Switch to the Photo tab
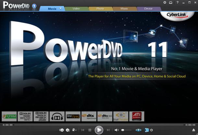Viewport: 198px width, 135px height. click(100, 9)
